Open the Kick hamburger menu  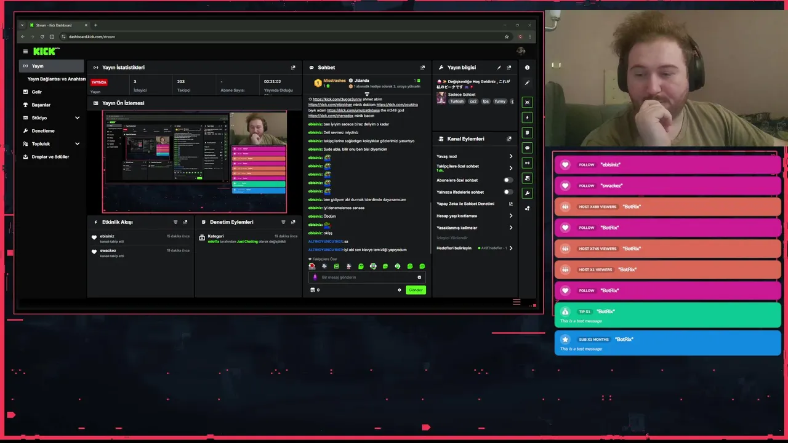(x=25, y=52)
